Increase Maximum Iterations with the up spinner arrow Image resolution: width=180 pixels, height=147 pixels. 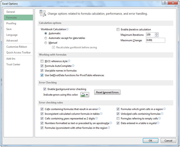pos(156,34)
